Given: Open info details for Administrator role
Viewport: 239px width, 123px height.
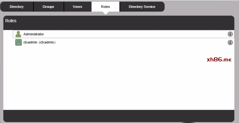Looking at the screenshot, I should 230,34.
